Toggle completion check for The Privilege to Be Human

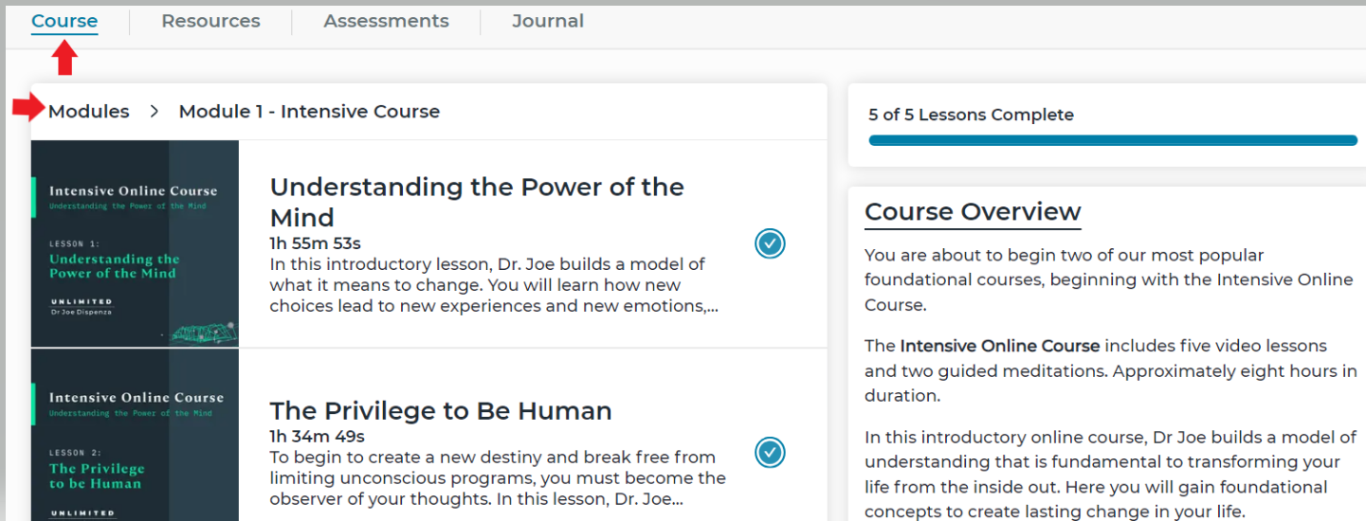click(x=770, y=452)
